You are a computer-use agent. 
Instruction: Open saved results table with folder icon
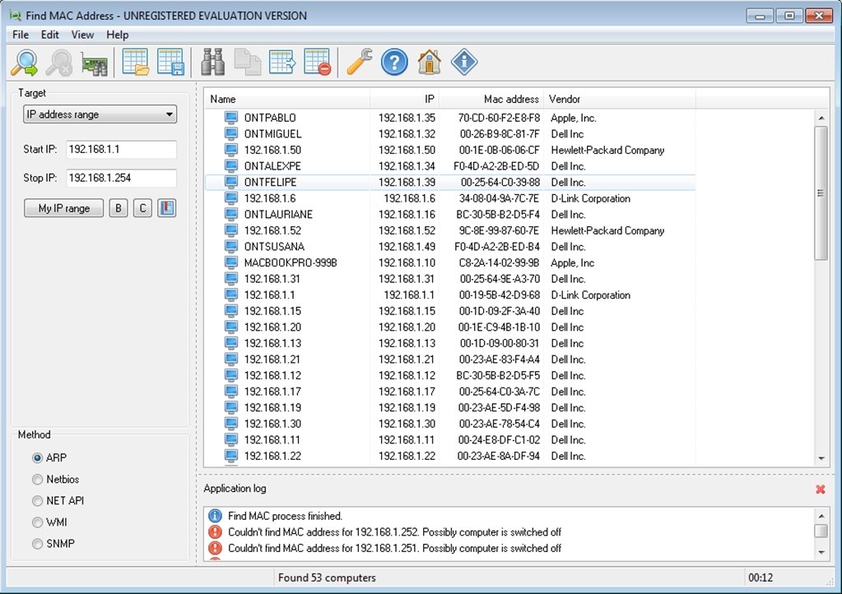point(135,63)
